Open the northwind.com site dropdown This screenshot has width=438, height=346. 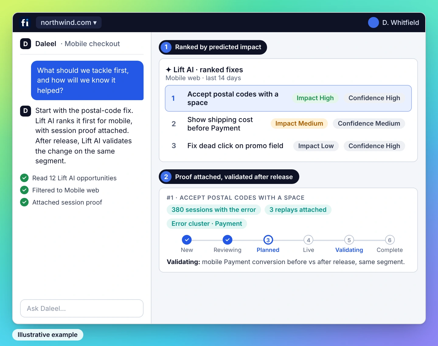[69, 22]
